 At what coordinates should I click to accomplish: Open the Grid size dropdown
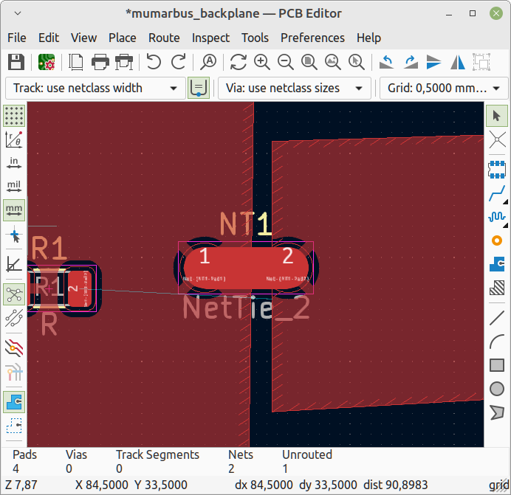tap(443, 89)
